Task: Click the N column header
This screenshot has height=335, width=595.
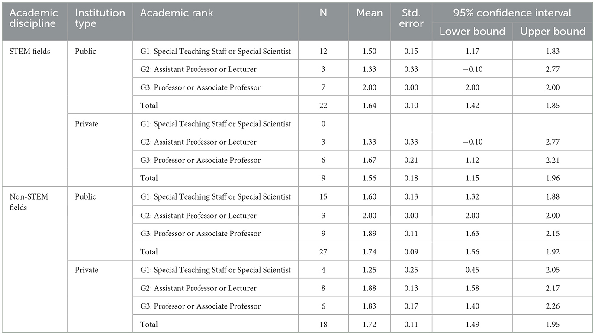Action: click(323, 13)
